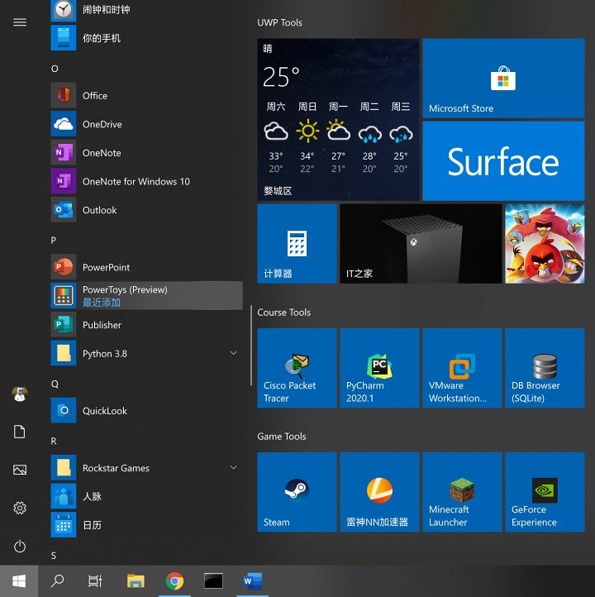Open Microsoft Store tile

(503, 79)
